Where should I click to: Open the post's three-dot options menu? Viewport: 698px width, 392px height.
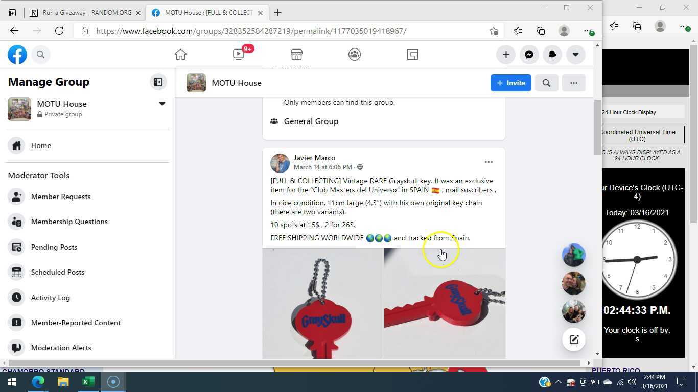[x=488, y=162]
